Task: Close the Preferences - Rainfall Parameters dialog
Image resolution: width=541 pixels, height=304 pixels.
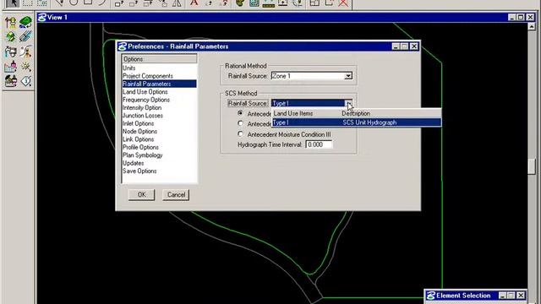Action: coord(414,46)
